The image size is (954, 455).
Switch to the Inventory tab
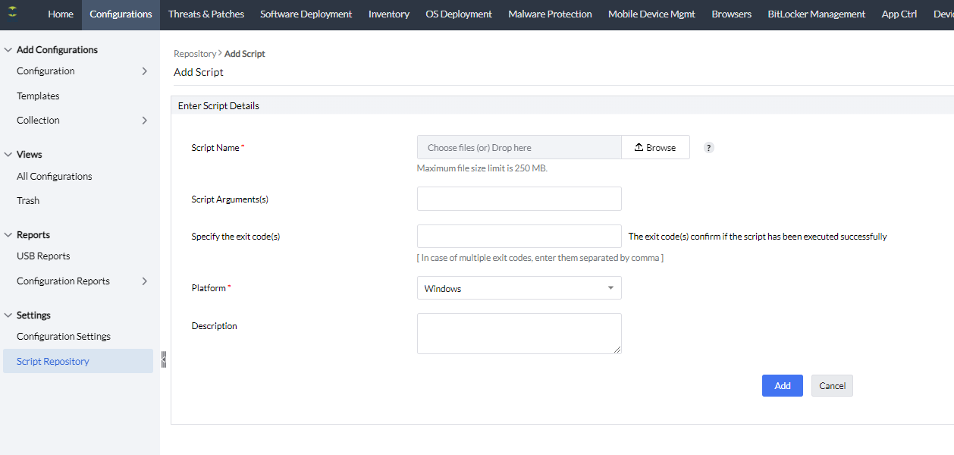[388, 14]
